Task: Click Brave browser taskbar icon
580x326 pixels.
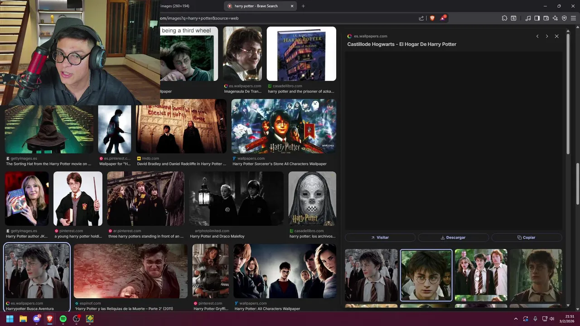Action: (x=50, y=319)
